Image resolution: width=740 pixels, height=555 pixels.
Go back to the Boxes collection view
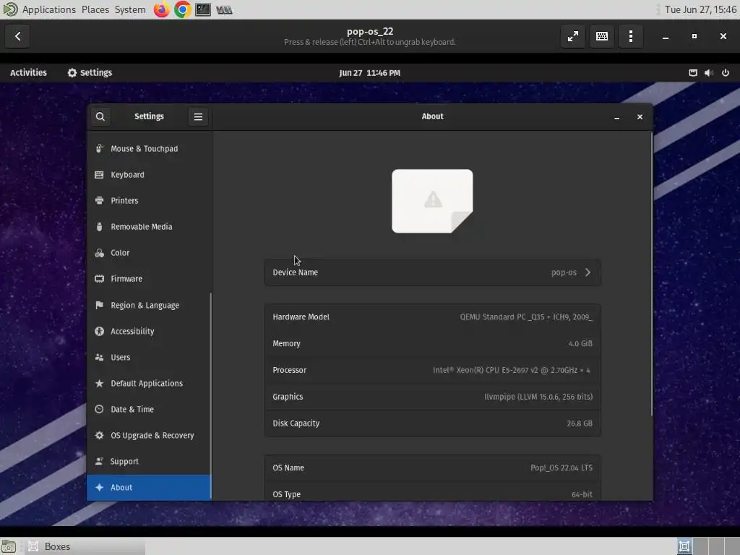point(17,36)
